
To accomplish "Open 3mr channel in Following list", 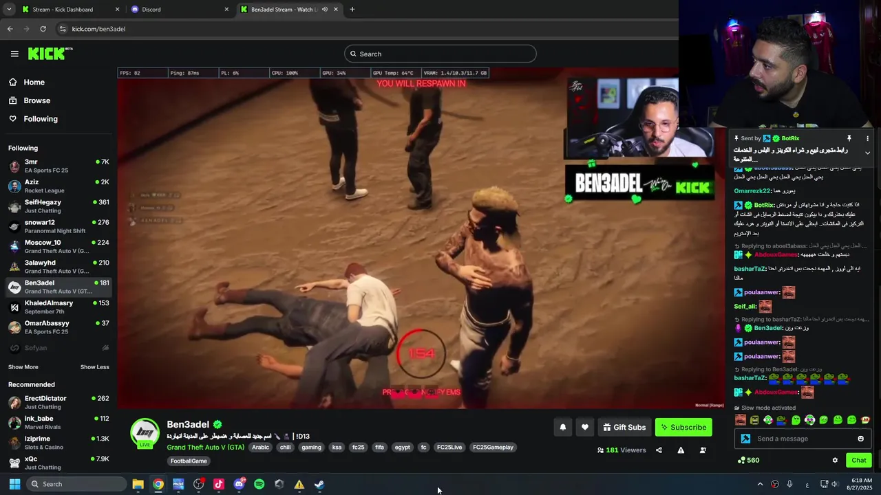I will (59, 166).
